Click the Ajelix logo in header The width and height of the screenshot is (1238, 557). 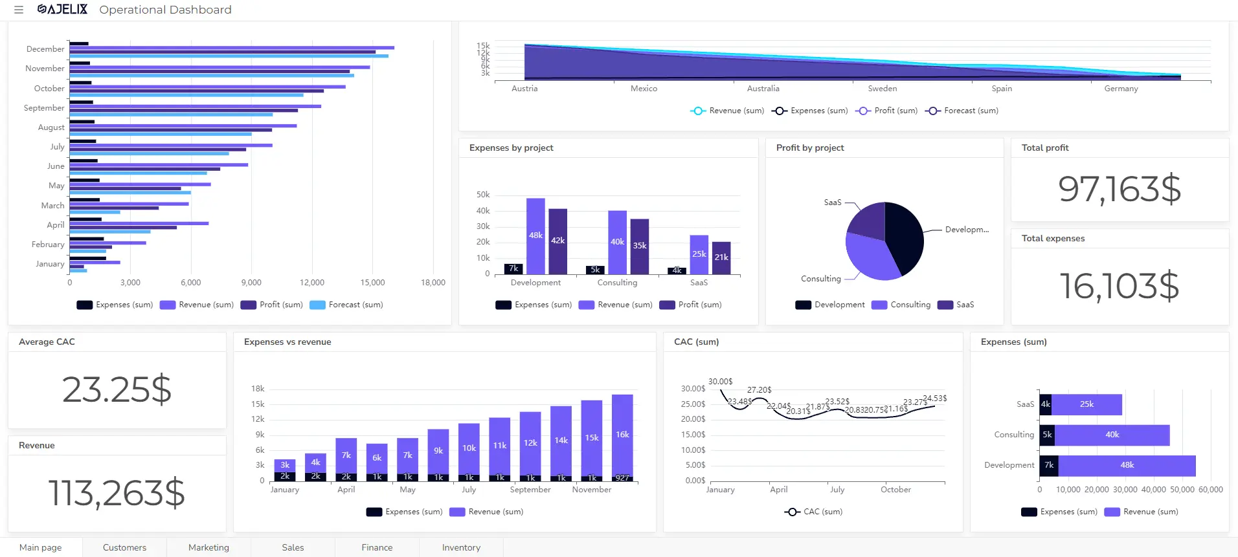(x=62, y=10)
